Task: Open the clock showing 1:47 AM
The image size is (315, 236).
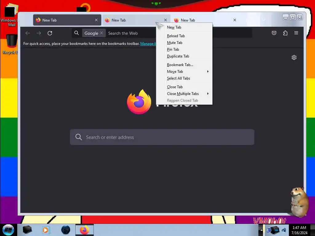Action: 299,230
